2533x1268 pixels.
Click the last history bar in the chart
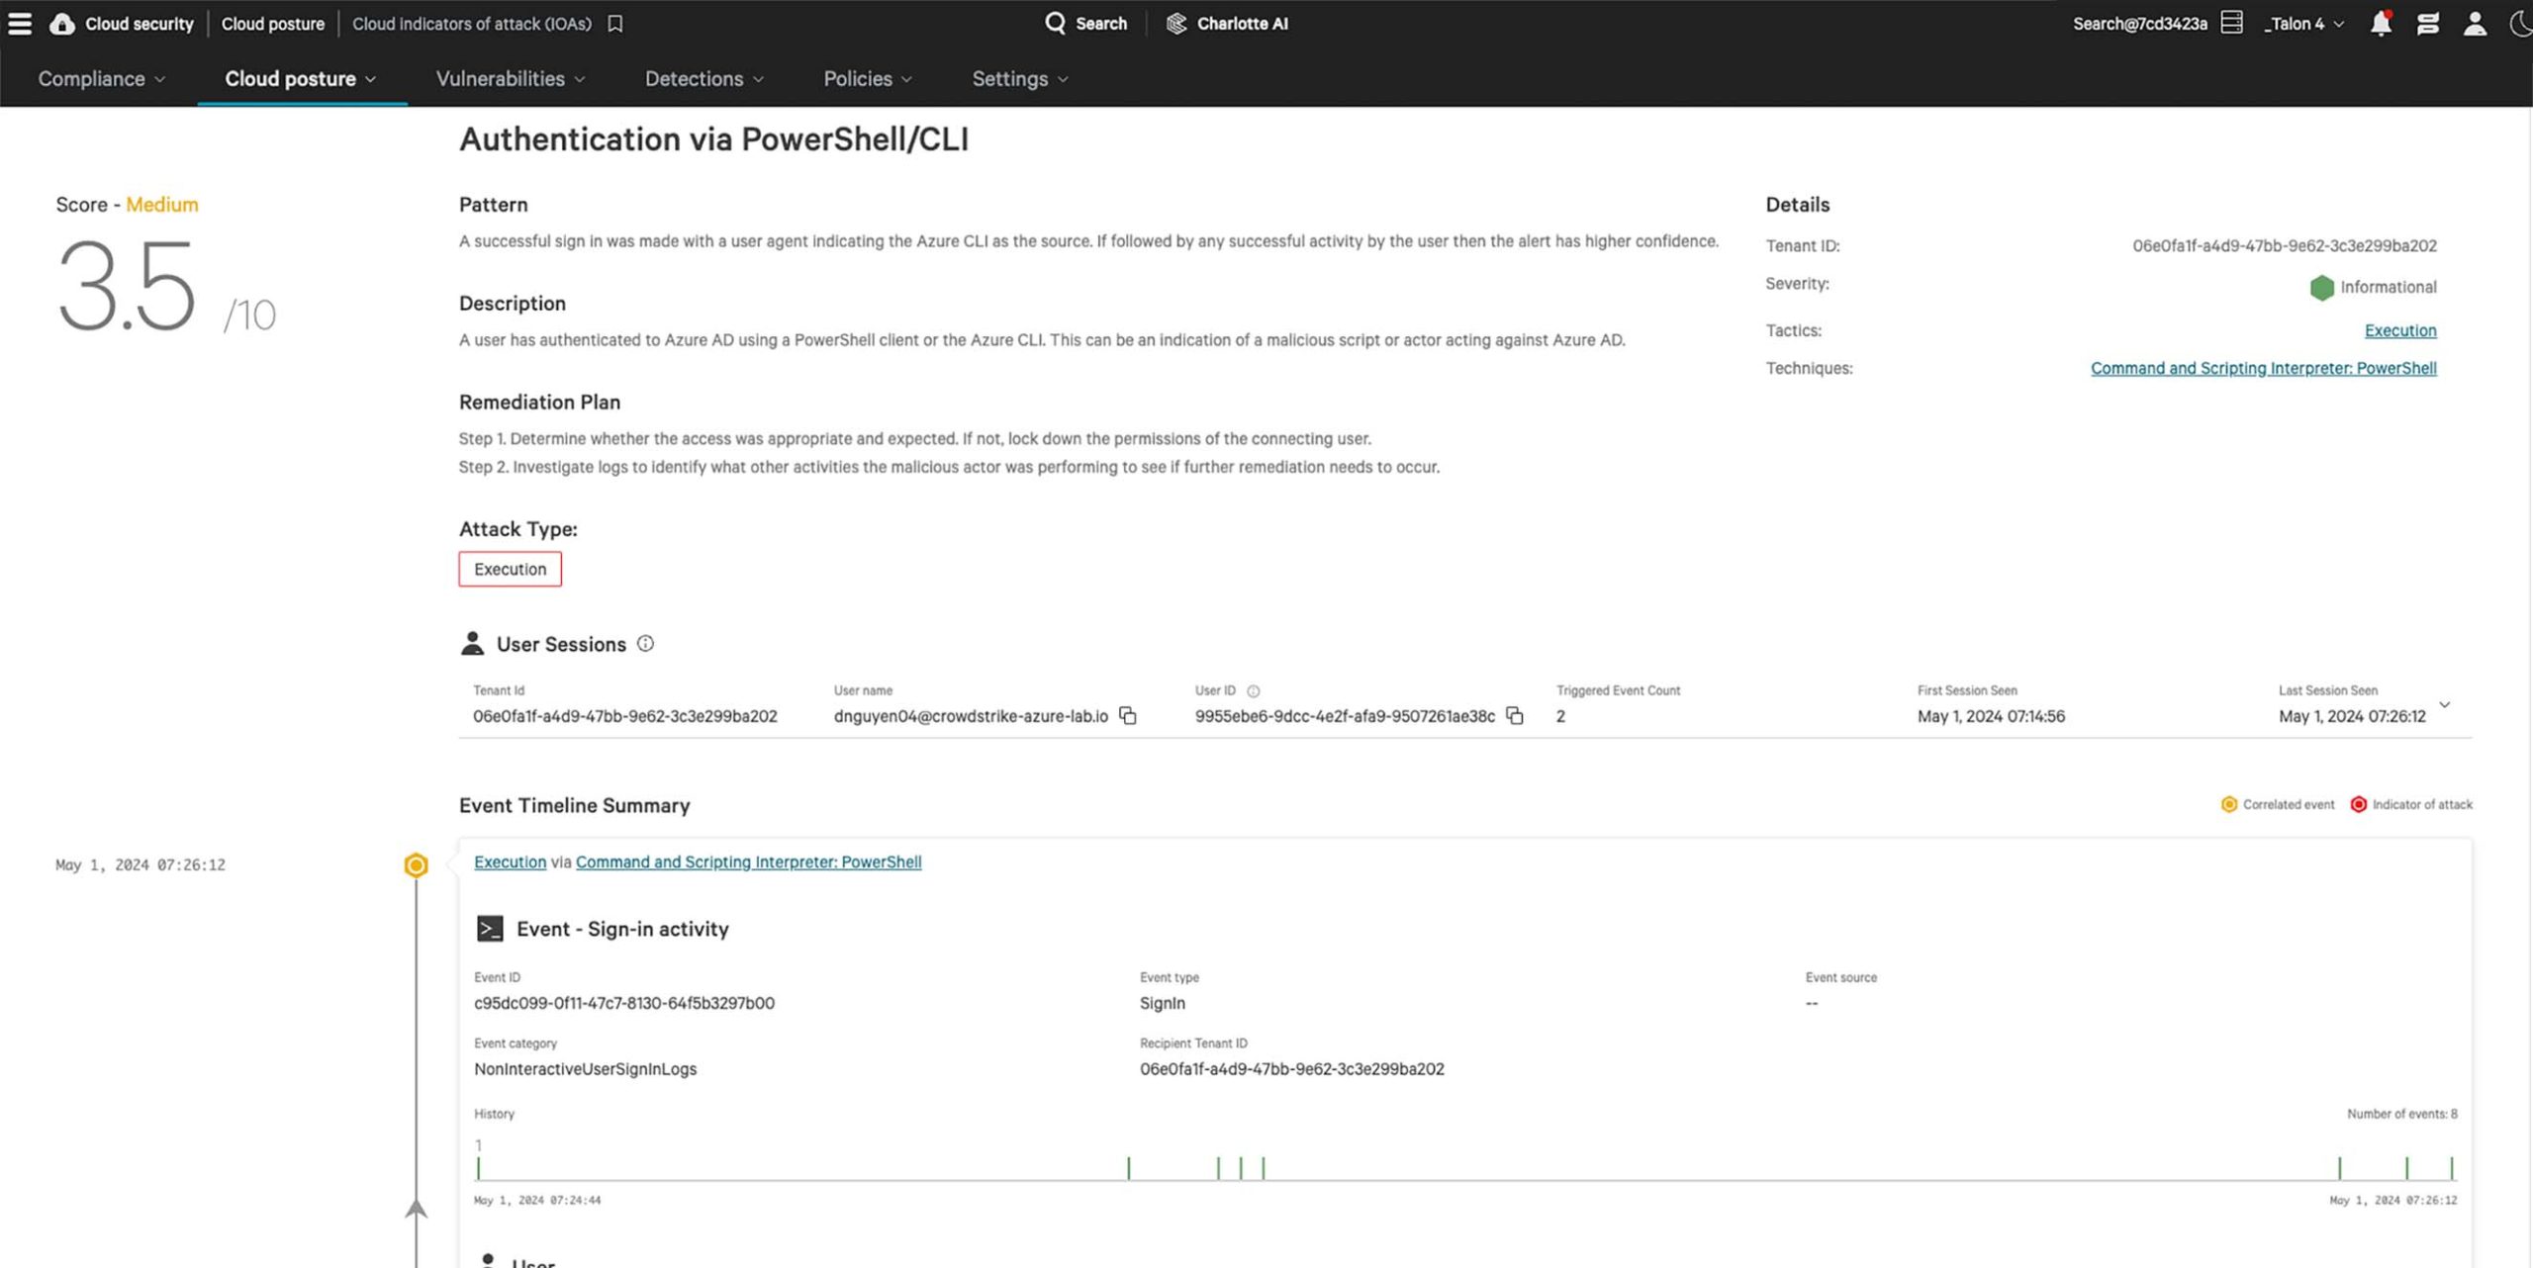(2452, 1168)
